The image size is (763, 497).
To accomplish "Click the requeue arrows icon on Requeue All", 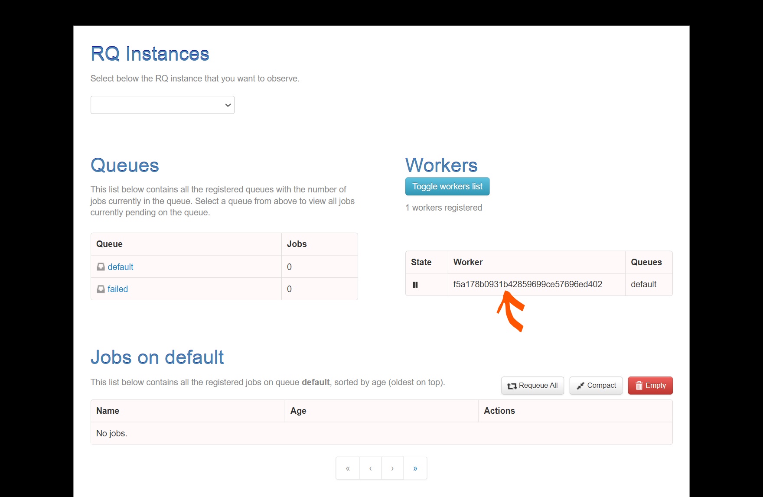I will pyautogui.click(x=511, y=386).
